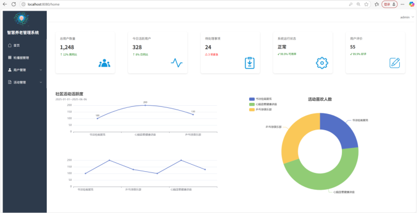Screen dimensions: 417x213
Task: Open the 活动管理 sidebar menu
Action: click(x=24, y=82)
